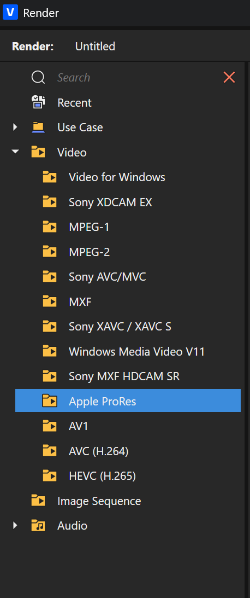Click the Image Sequence folder icon
Viewport: 250px width, 598px height.
tap(38, 500)
